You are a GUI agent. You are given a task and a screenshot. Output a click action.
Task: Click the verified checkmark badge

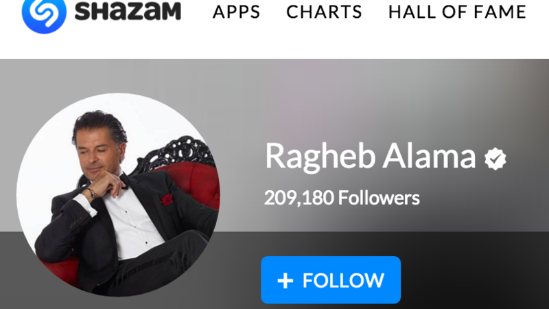click(x=495, y=159)
